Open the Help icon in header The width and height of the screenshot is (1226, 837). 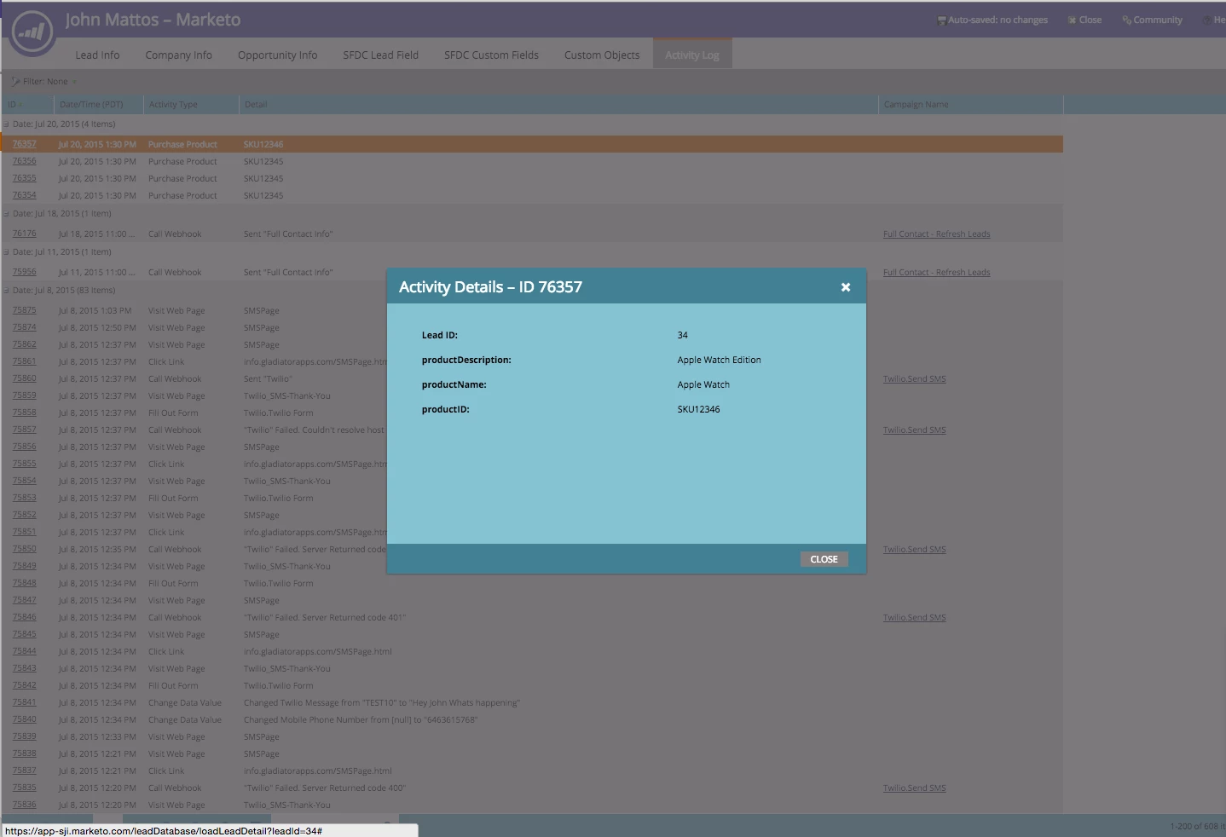click(1213, 20)
